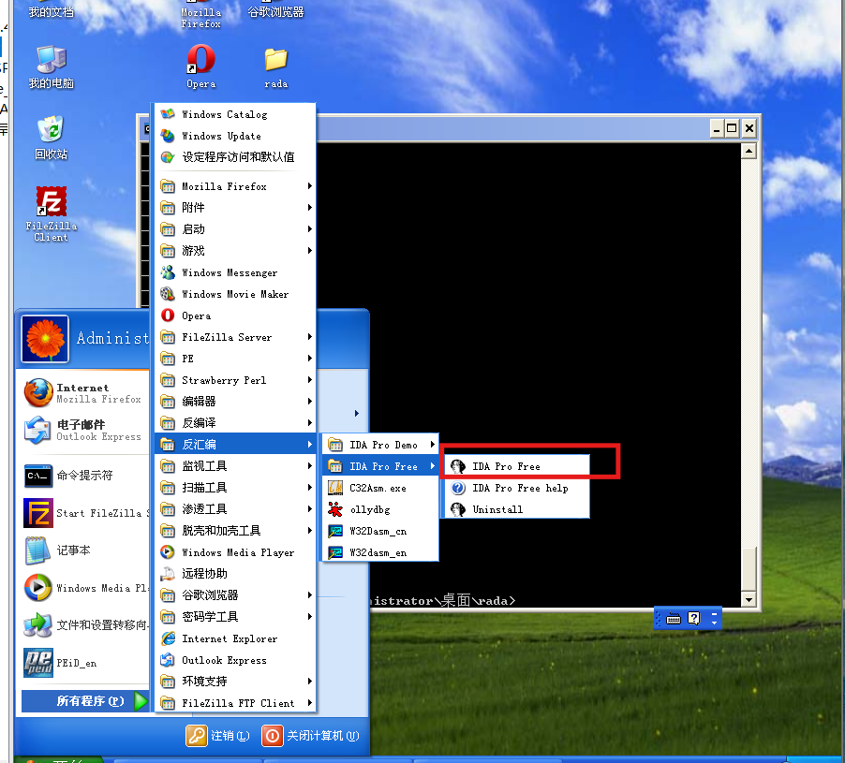Click 注销 (Log Off) button
Screen dimensions: 845x763
[x=218, y=736]
